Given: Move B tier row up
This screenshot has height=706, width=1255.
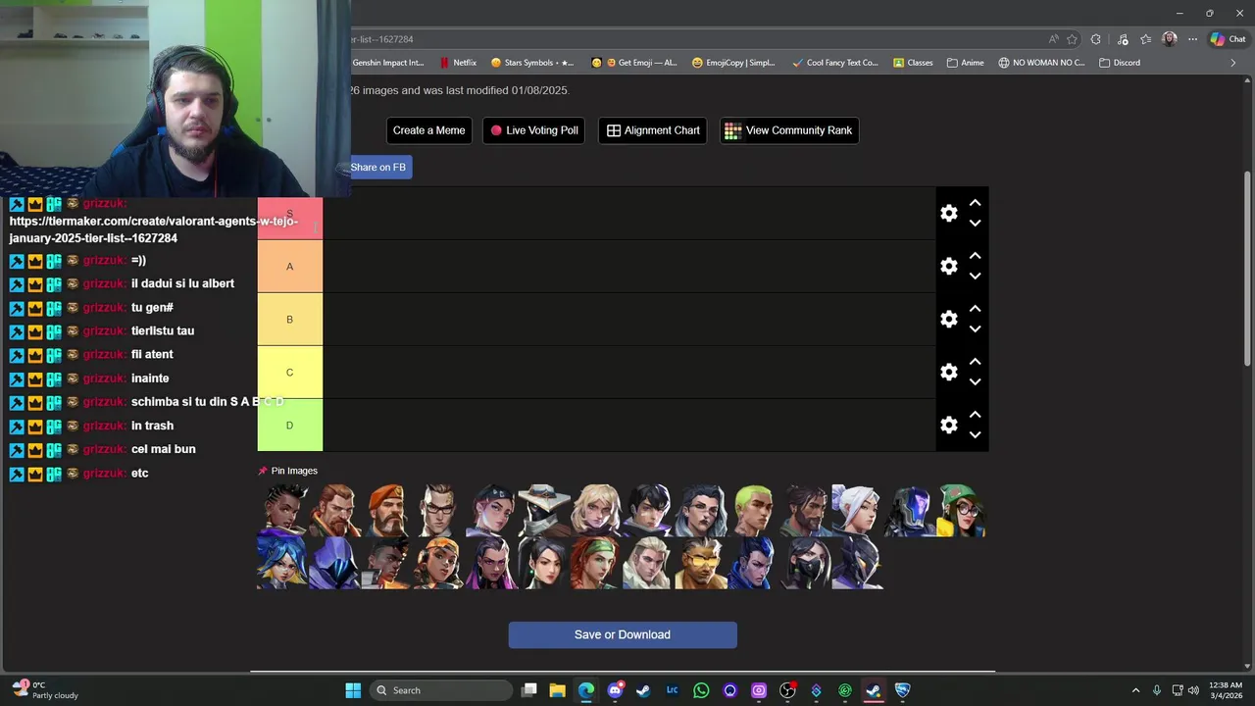Looking at the screenshot, I should click(x=975, y=309).
